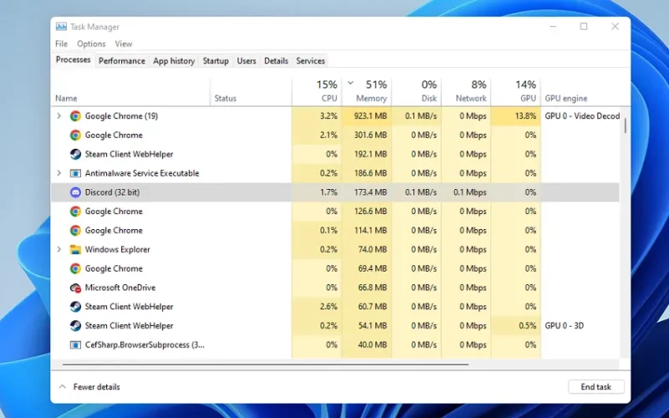Screen dimensions: 669x418
Task: Click the Microsoft OneDrive icon
Action: point(75,288)
